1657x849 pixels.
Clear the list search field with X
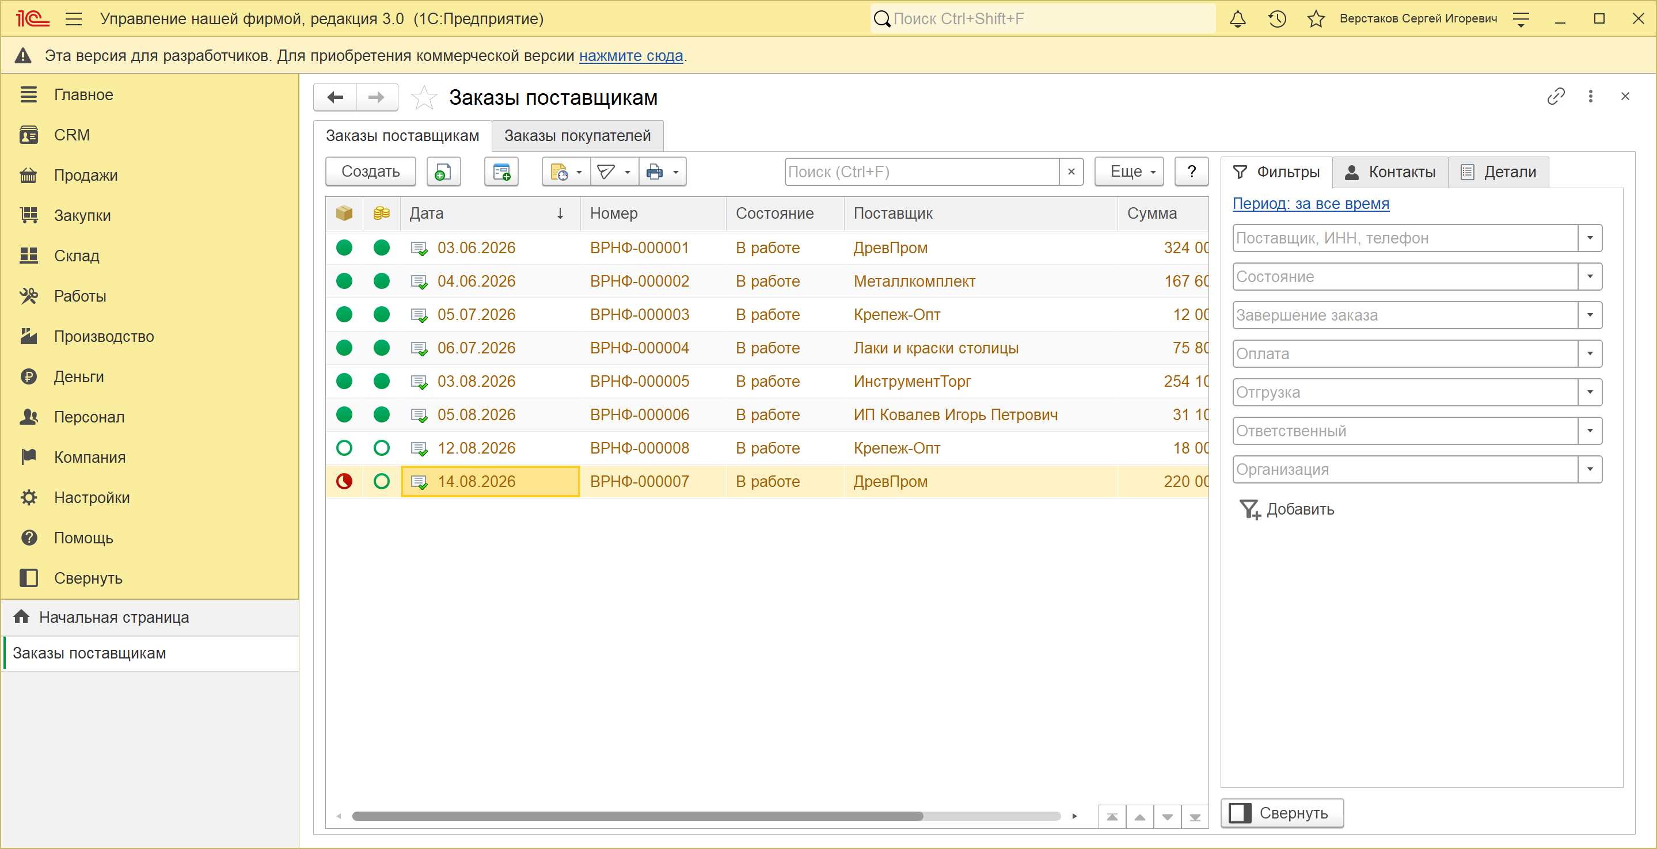pos(1071,172)
